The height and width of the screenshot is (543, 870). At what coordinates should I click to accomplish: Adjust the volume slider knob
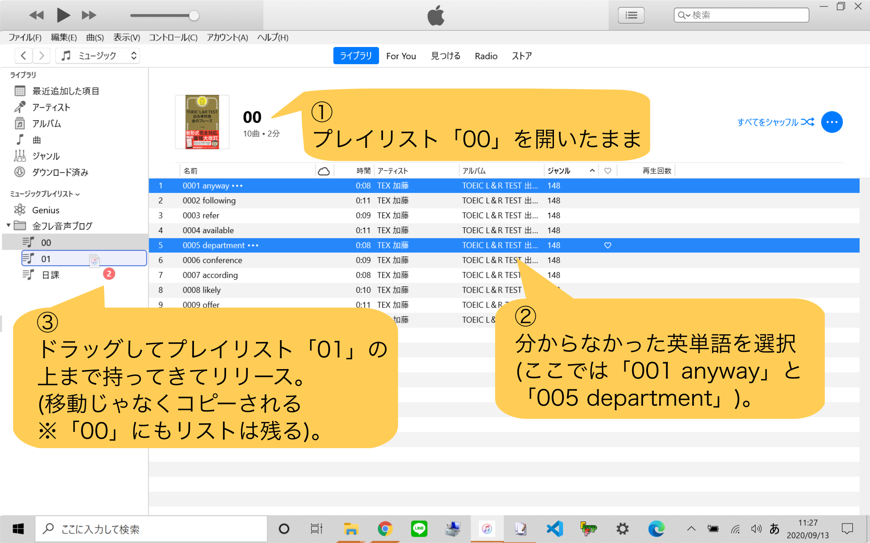[x=194, y=16]
